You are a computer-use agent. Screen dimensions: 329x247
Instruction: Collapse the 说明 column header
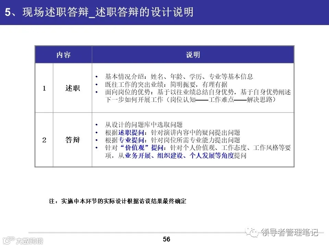point(193,54)
